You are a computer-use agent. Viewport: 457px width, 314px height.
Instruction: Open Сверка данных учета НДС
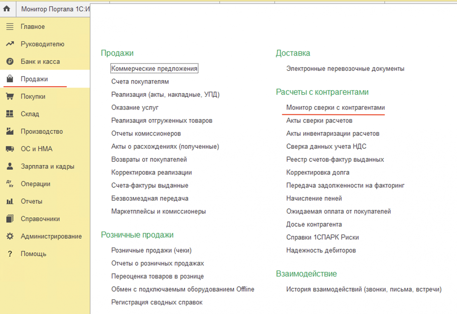[x=326, y=147]
